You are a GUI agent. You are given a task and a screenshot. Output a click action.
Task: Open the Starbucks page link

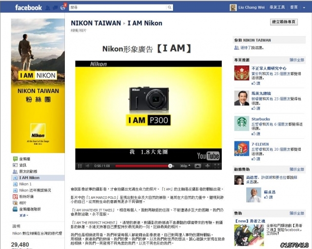pos(261,119)
